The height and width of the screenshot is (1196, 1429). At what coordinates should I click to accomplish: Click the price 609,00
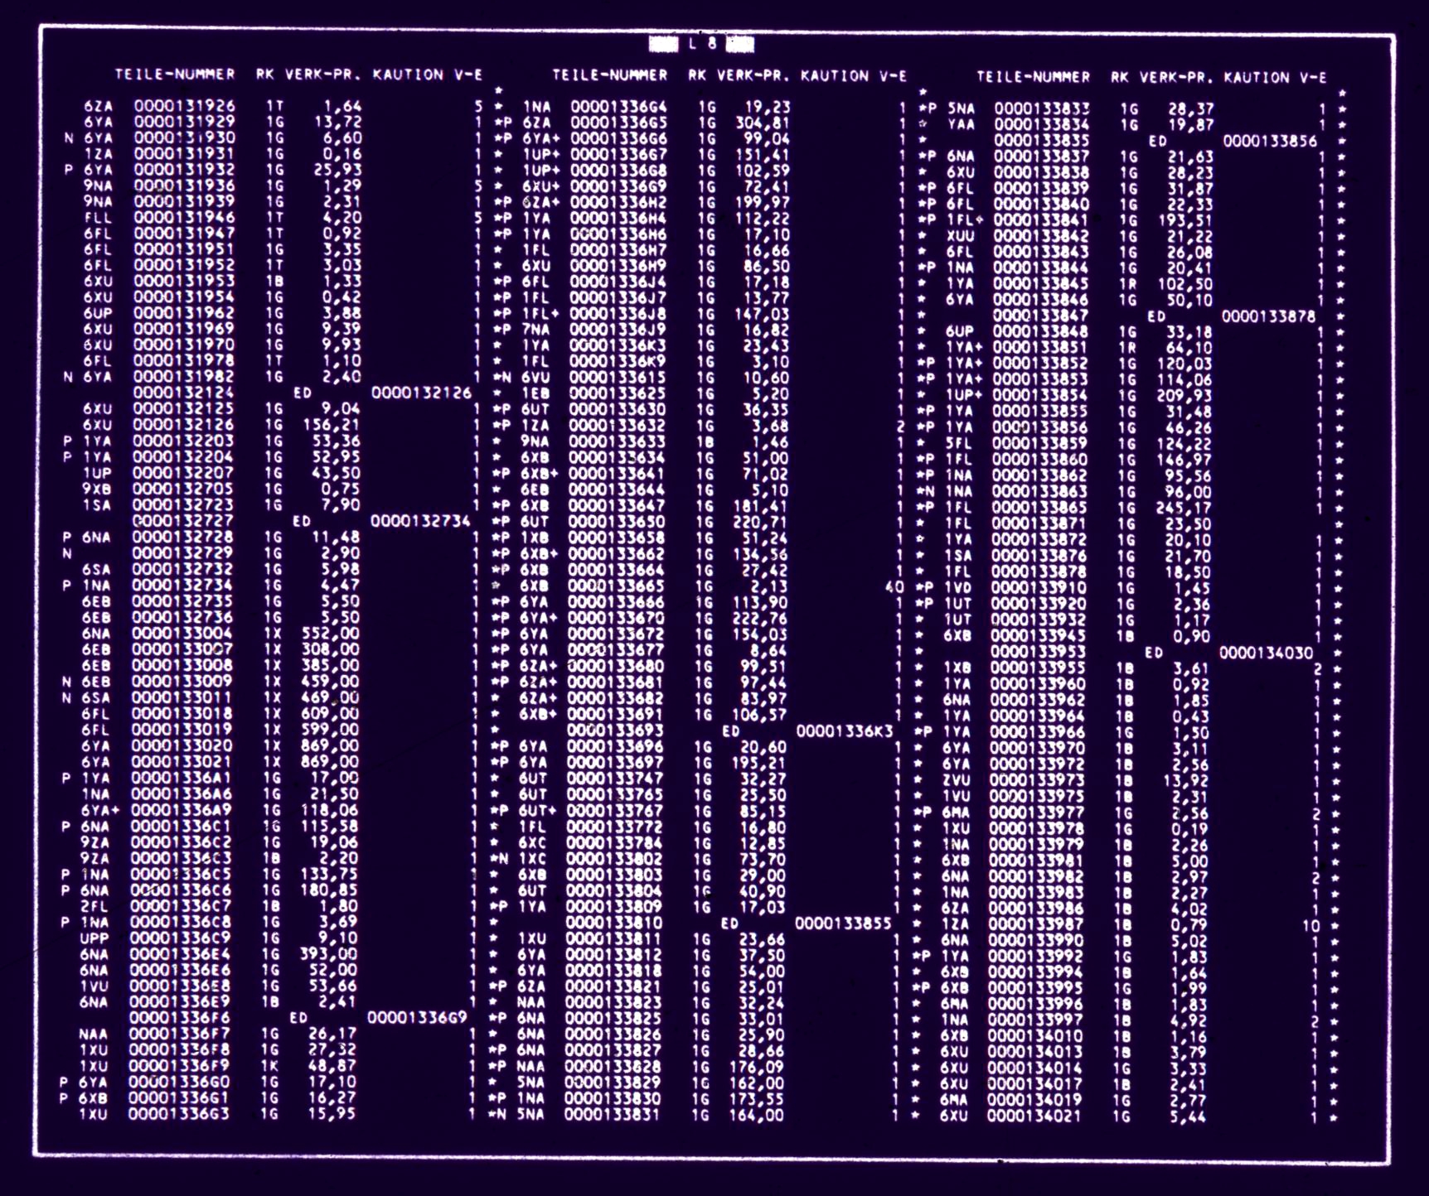(331, 713)
